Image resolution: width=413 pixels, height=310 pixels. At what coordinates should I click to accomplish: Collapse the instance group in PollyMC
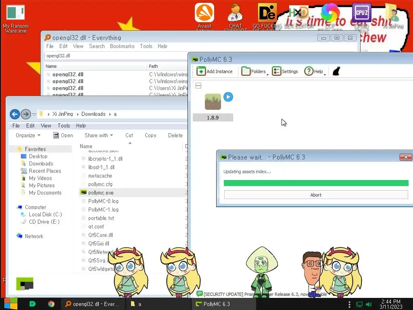198,86
